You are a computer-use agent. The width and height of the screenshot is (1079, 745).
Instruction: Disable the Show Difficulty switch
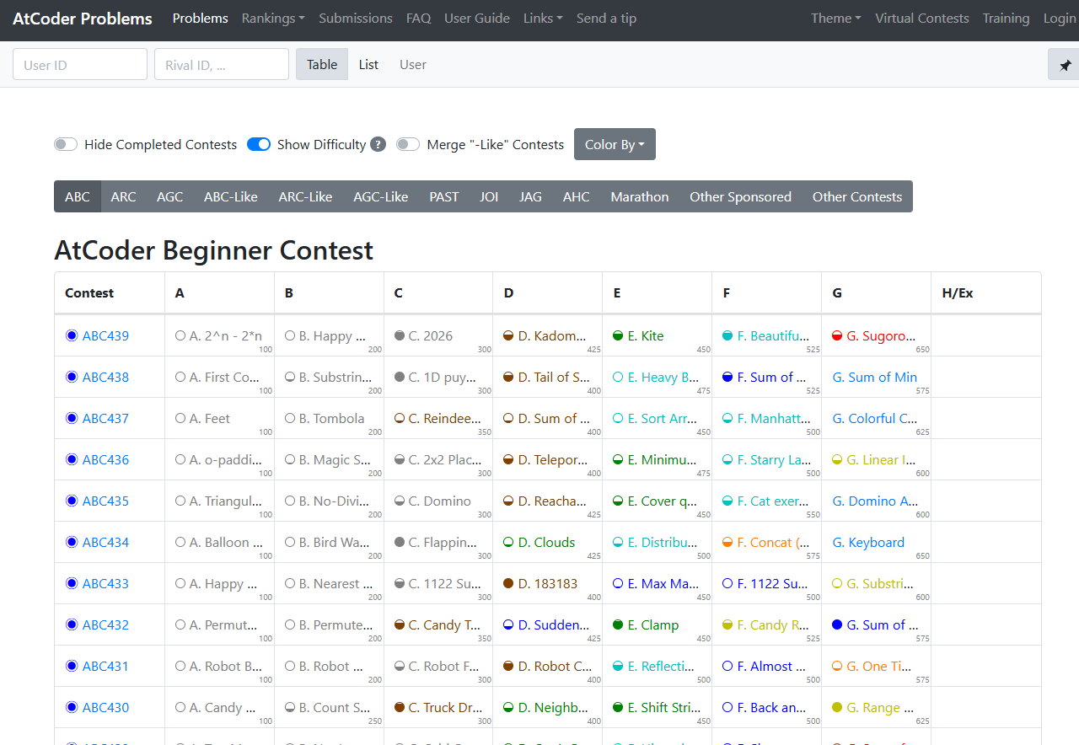click(x=259, y=144)
